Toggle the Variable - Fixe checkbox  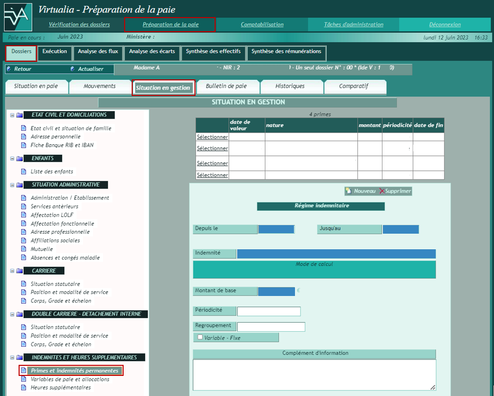coord(200,337)
